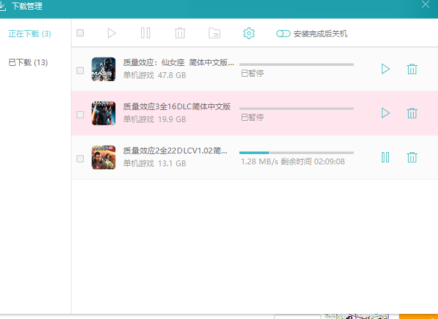This screenshot has height=319, width=438.
Task: Check the box for 质量效应3全16DLC
Action: 80,114
